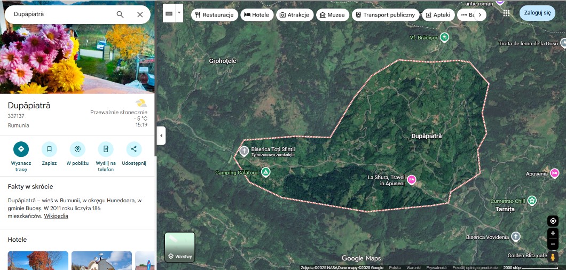Collapse the side panel arrow
Screen dimensions: 566x270
pos(161,136)
